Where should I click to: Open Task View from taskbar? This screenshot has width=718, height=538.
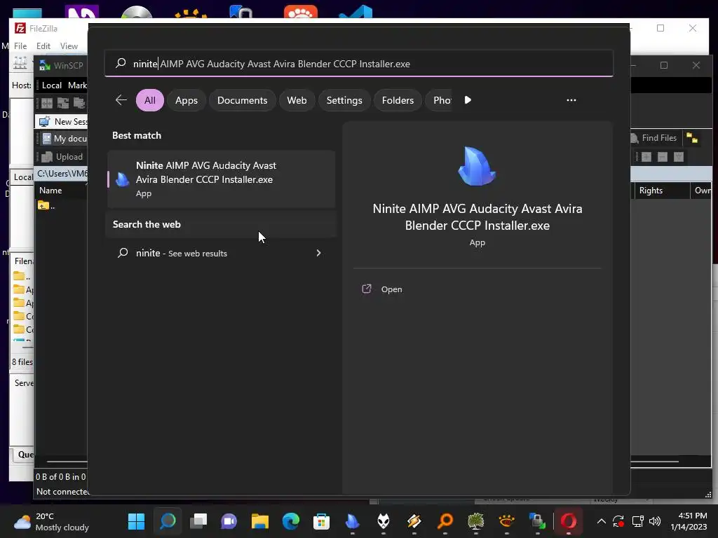tap(198, 521)
